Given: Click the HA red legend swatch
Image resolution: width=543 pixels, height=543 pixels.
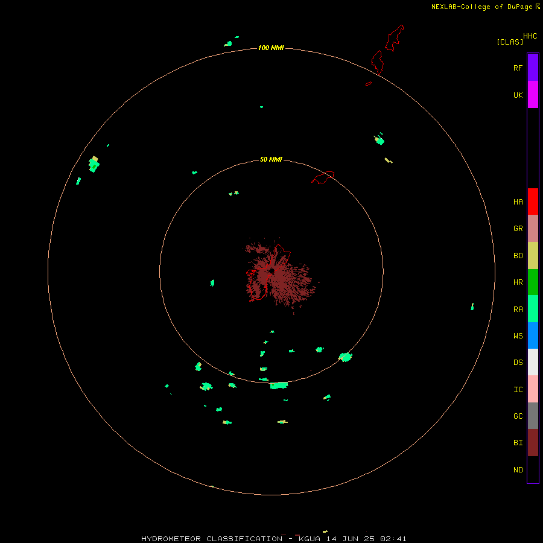Looking at the screenshot, I should pyautogui.click(x=533, y=202).
